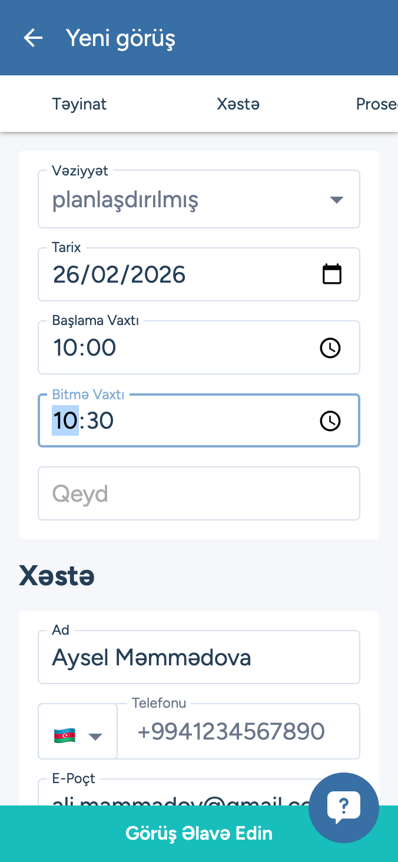The height and width of the screenshot is (862, 398).
Task: Select the minutes in Bitmə Vaxtı
Action: [99, 421]
